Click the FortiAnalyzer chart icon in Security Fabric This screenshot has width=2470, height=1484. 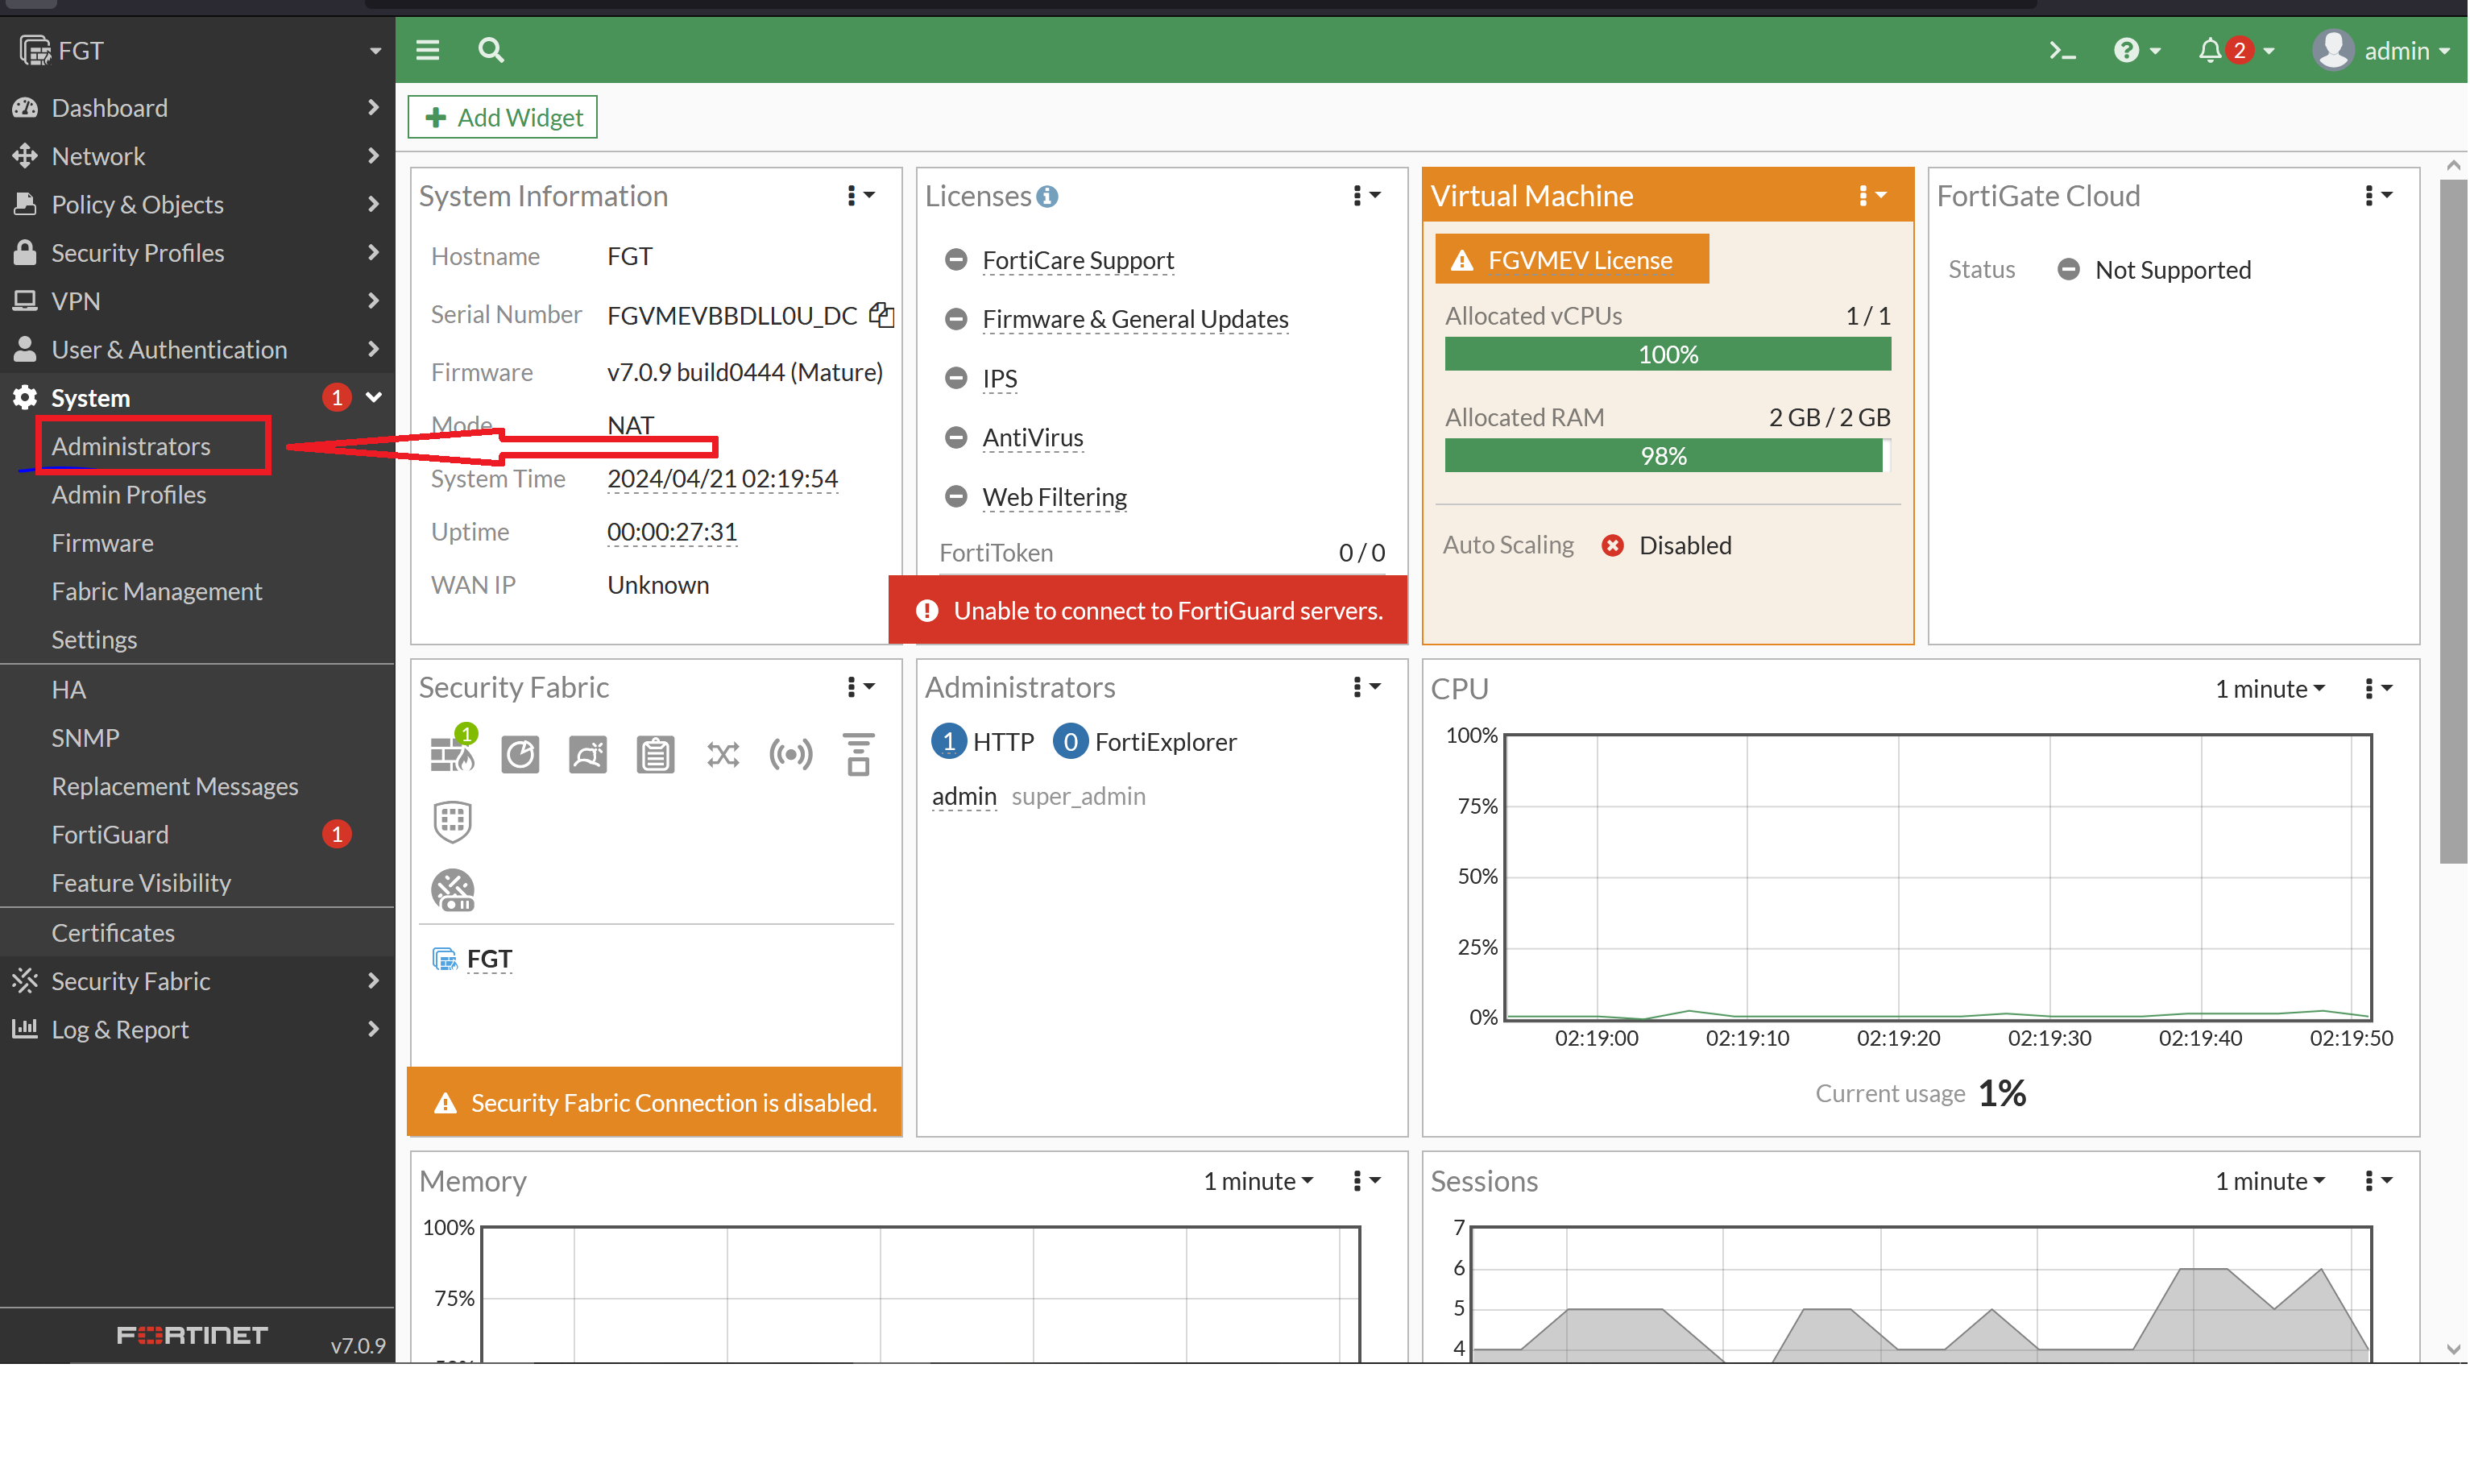520,755
